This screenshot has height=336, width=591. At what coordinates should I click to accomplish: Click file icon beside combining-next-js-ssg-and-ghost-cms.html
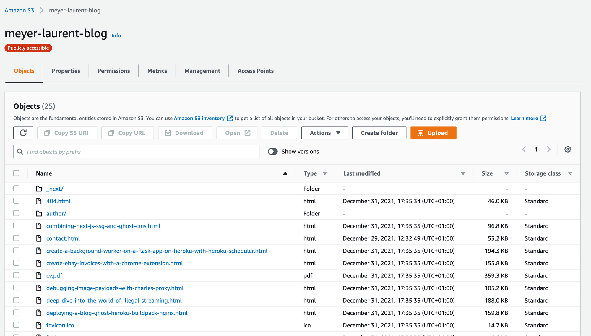click(x=39, y=226)
